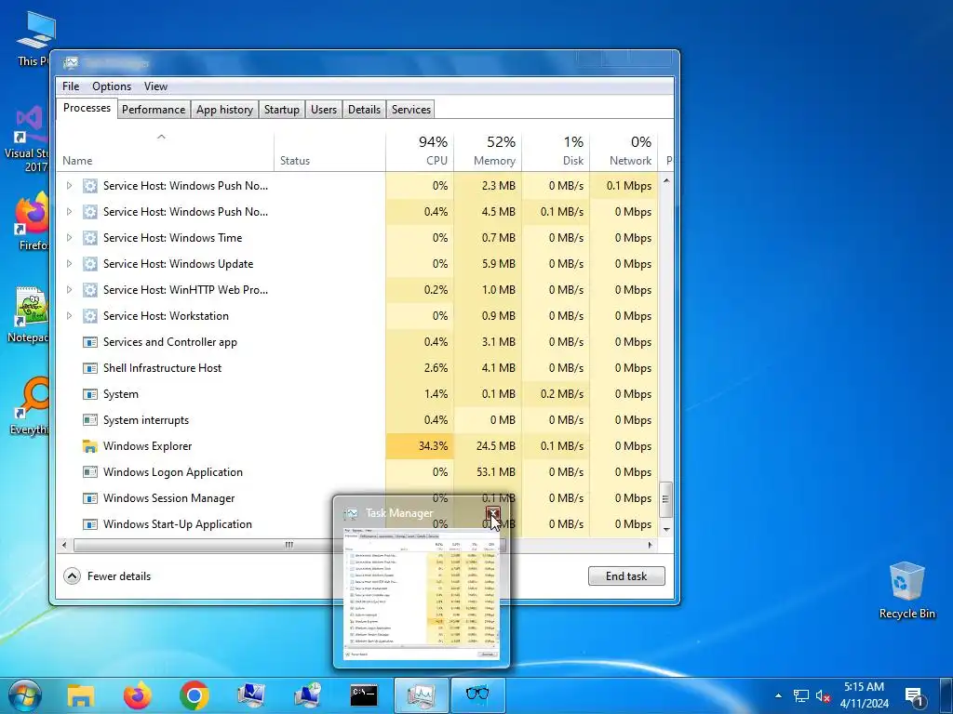Expand the 0.4% CPU Windows Push No... row
Screen dimensions: 953x714
coord(69,212)
